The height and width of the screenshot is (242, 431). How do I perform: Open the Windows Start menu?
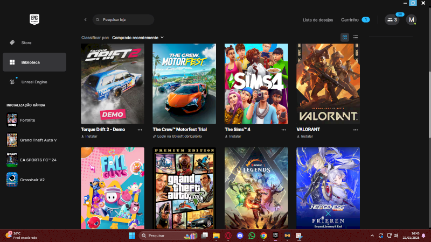132,236
